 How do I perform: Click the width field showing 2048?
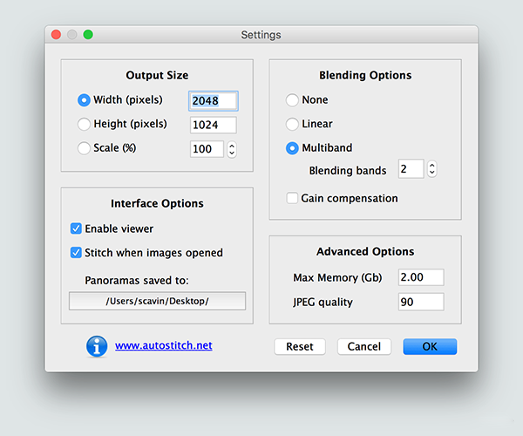pyautogui.click(x=214, y=101)
